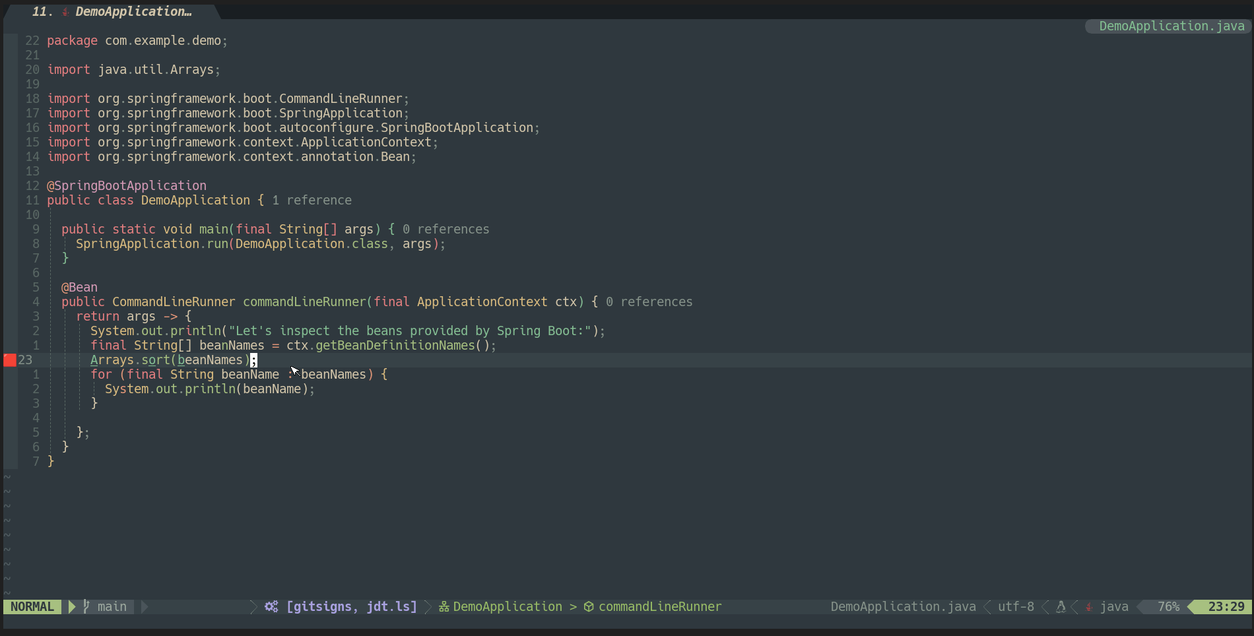Click the NORMAL mode indicator
Screen dimensions: 1254x636
tap(32, 606)
